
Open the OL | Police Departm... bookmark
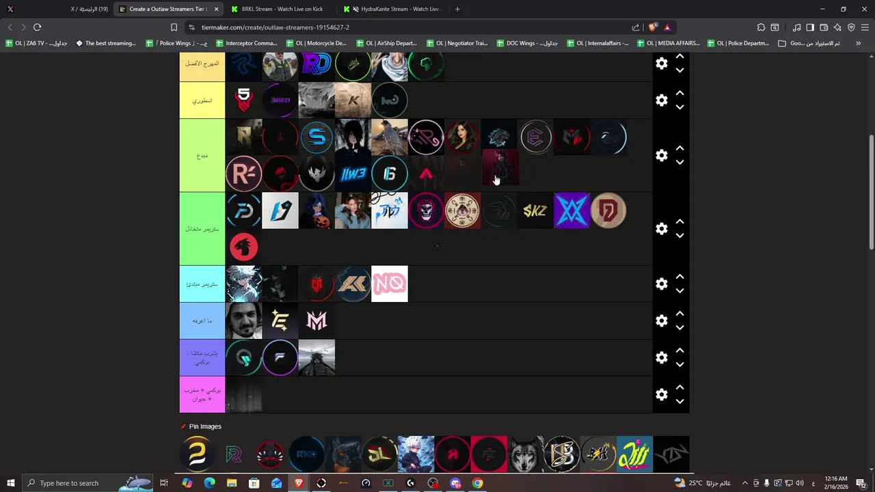(738, 43)
